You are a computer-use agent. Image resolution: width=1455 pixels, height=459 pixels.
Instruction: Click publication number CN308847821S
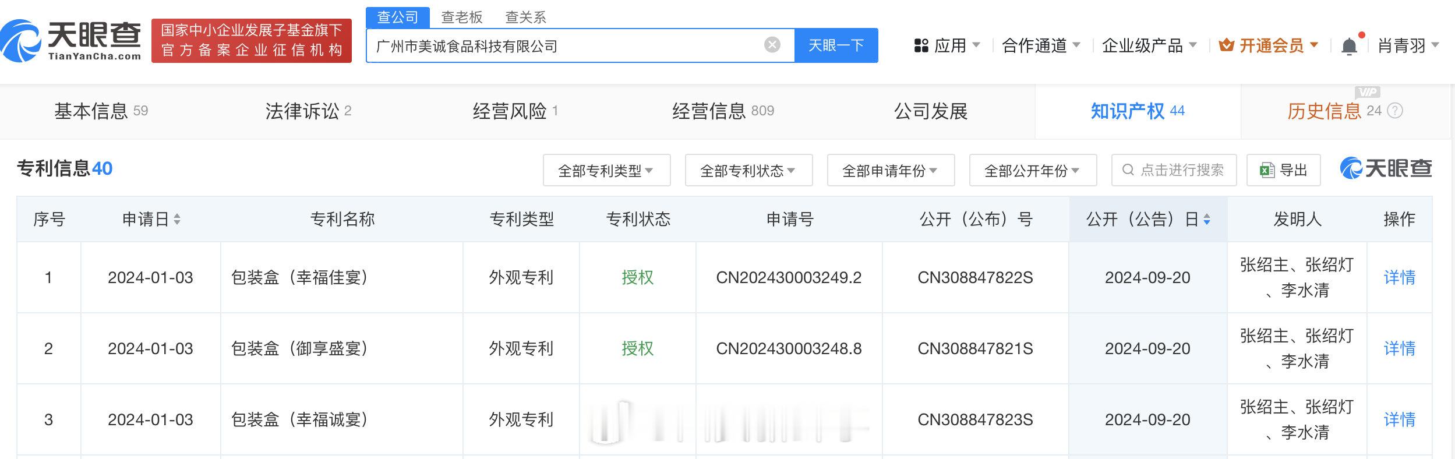[975, 348]
